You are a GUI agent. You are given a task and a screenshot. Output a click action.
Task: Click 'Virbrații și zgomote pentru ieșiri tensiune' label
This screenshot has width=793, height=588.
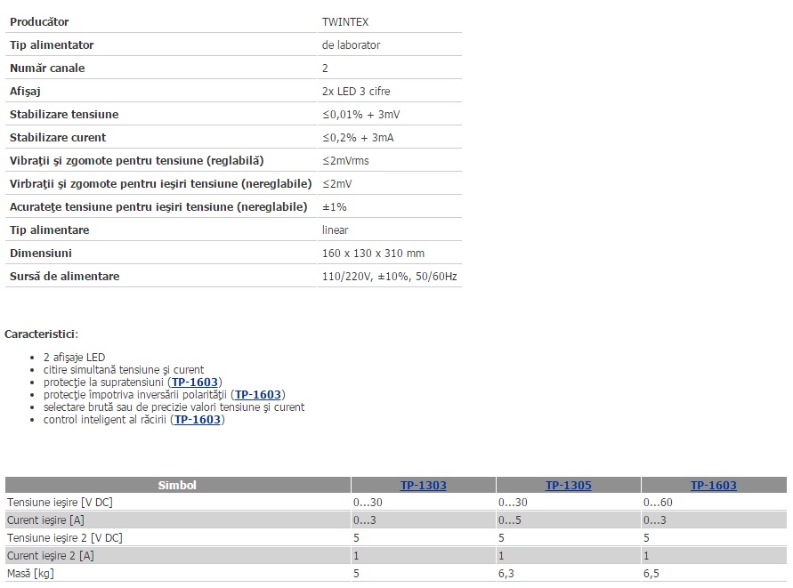[160, 184]
